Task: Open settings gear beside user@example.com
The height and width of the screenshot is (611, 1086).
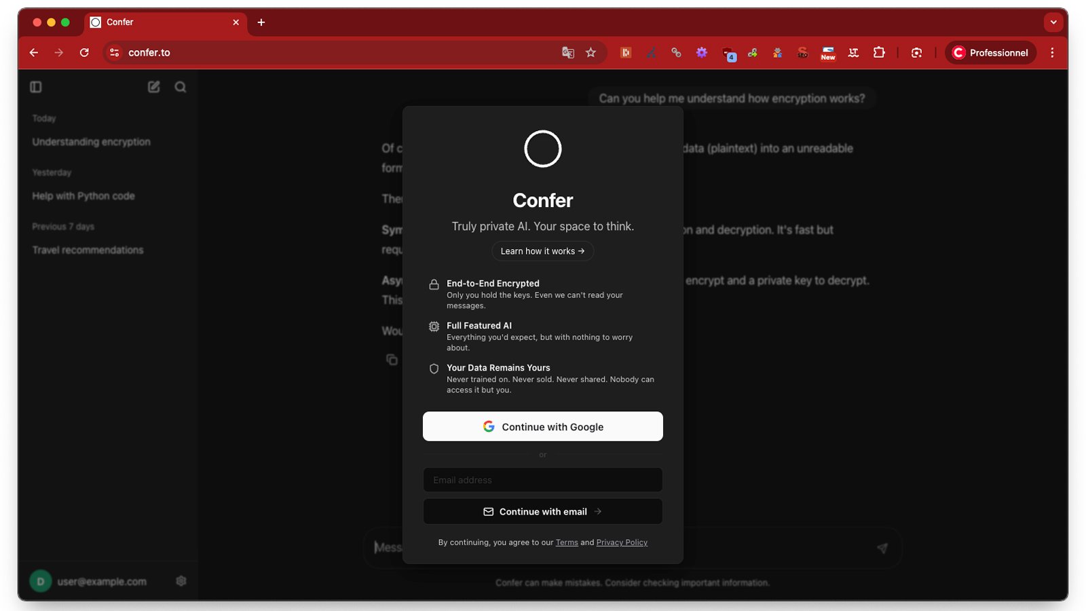Action: coord(181,581)
